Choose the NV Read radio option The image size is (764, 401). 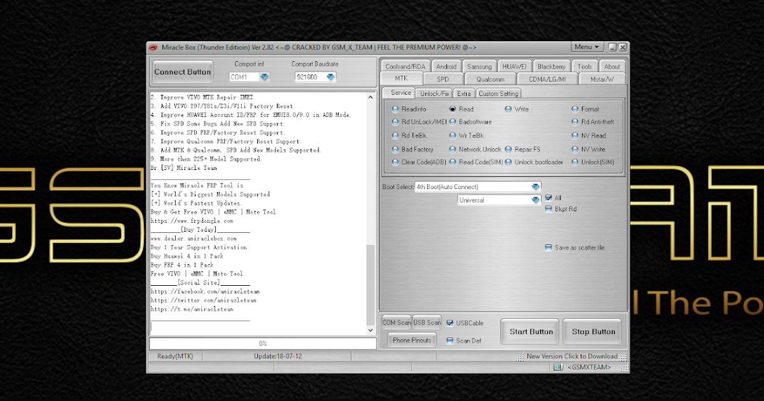click(x=588, y=136)
